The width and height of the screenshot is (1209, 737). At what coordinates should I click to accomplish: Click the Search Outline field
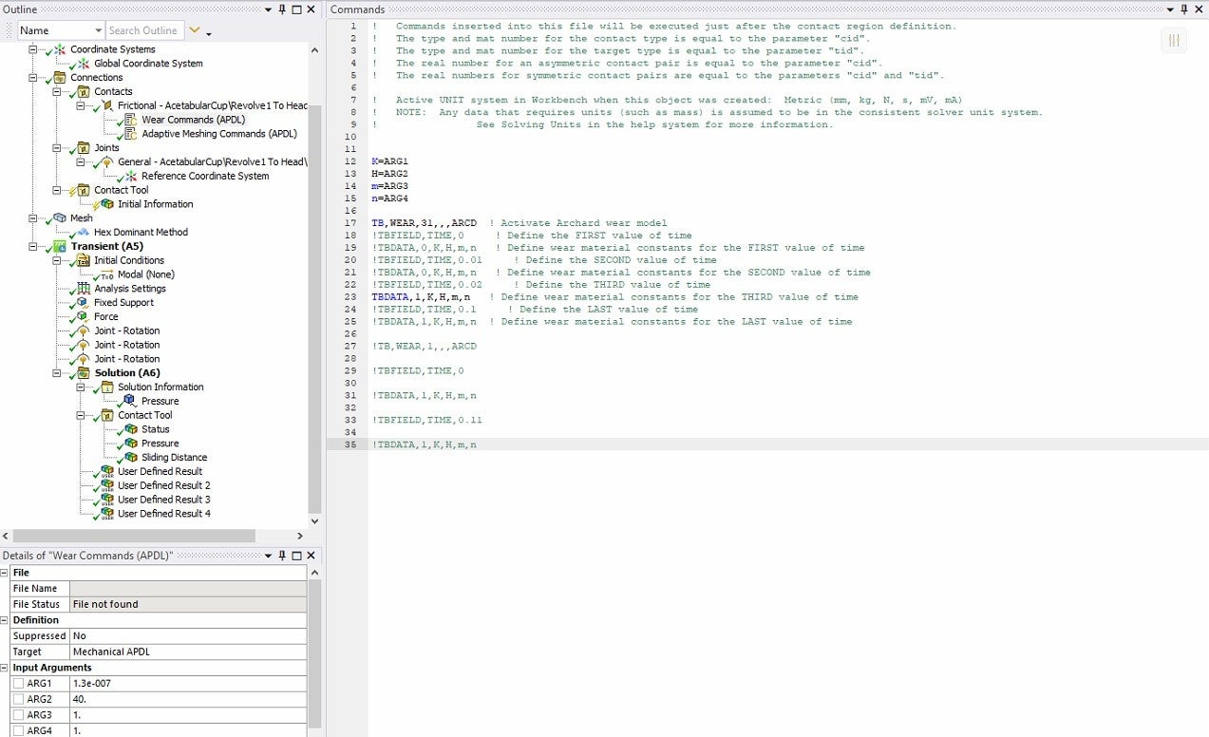click(142, 31)
